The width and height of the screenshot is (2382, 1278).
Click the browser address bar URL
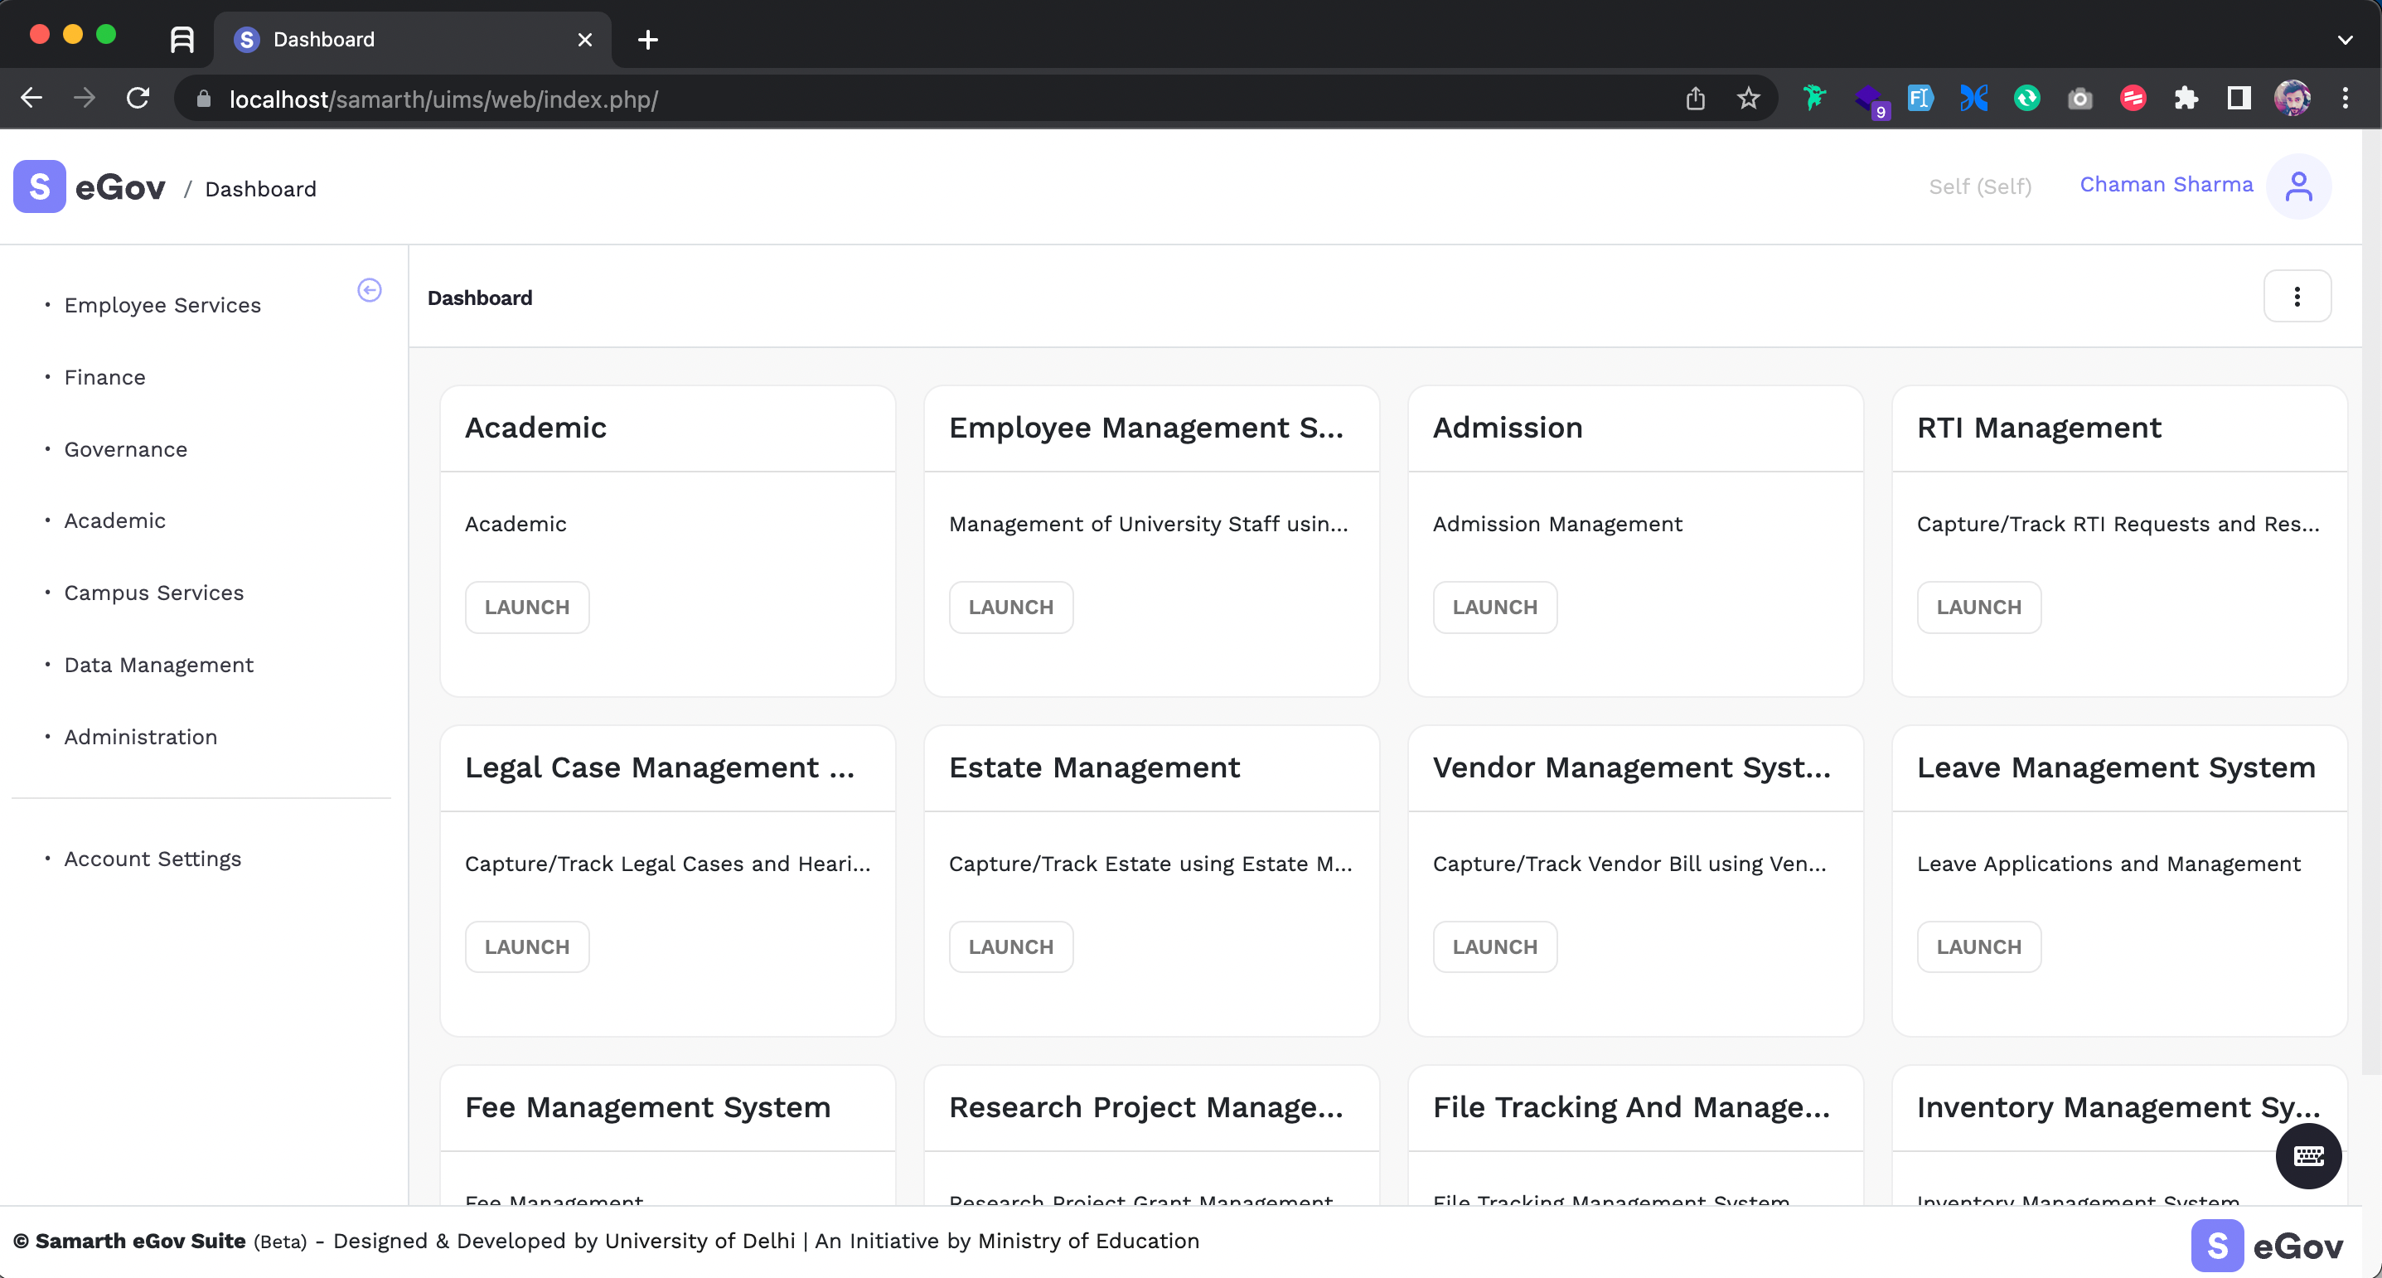[x=443, y=99]
